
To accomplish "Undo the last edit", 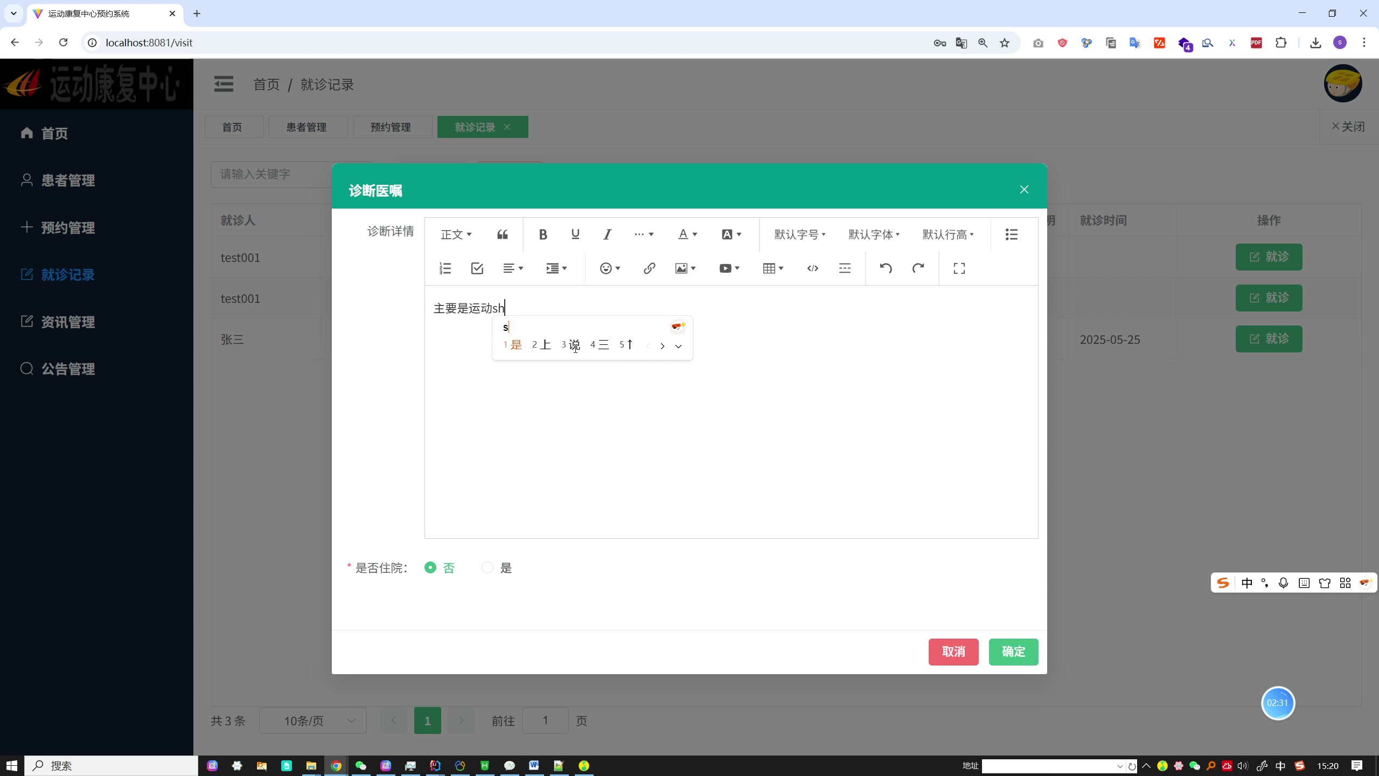I will tap(886, 268).
